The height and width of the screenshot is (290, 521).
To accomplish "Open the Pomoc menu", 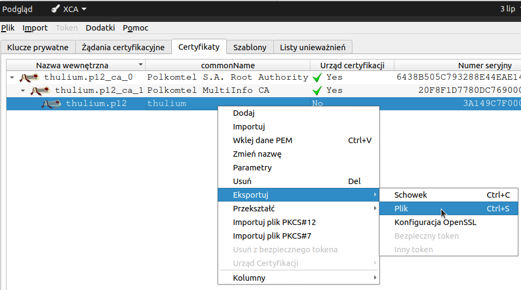I will 135,28.
